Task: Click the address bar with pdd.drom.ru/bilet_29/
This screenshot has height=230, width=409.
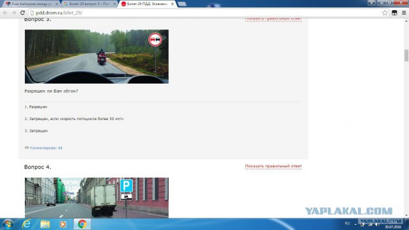Action: 206,13
